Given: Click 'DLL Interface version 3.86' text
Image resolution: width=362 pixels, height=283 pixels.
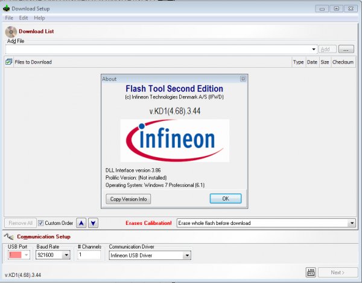Looking at the screenshot, I should click(x=133, y=171).
